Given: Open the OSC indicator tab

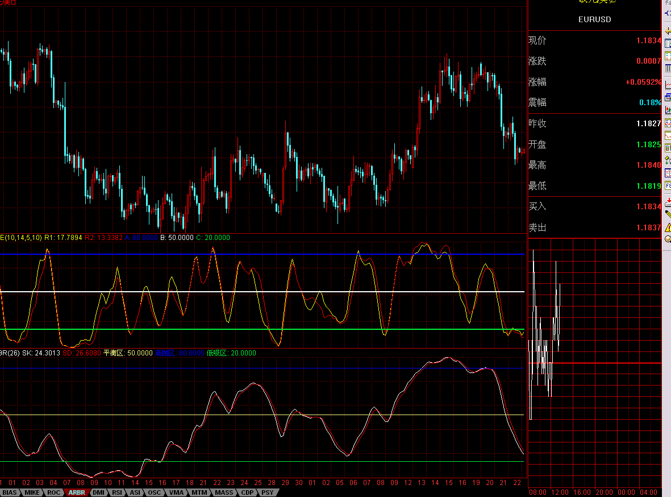Looking at the screenshot, I should tap(155, 492).
